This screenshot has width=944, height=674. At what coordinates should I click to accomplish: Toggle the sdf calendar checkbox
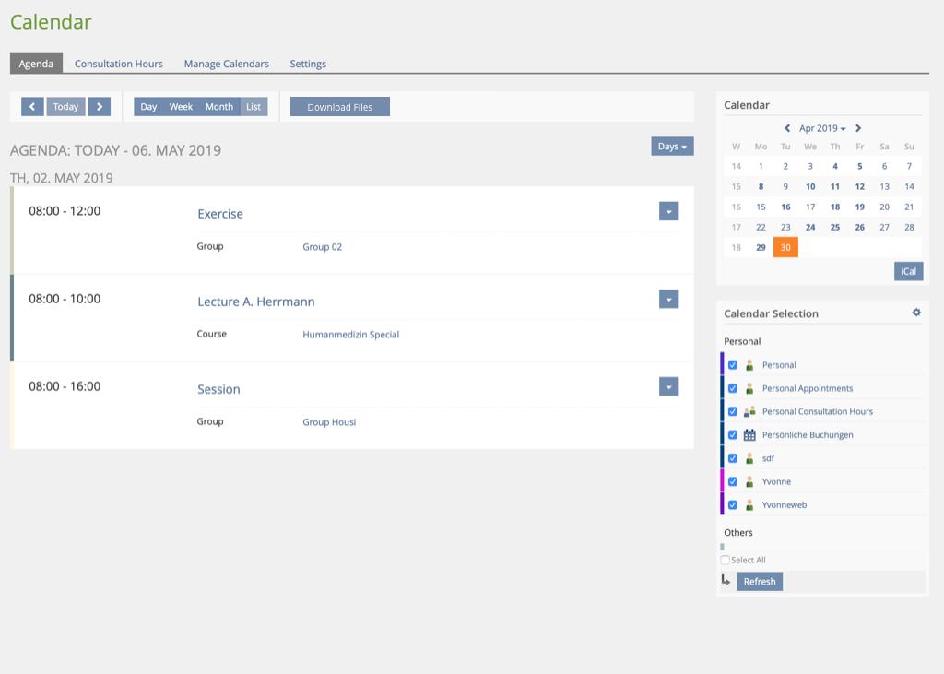coord(733,458)
